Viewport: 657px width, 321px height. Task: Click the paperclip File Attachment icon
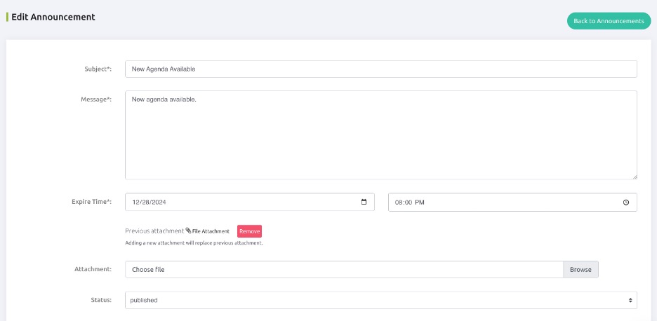point(188,231)
